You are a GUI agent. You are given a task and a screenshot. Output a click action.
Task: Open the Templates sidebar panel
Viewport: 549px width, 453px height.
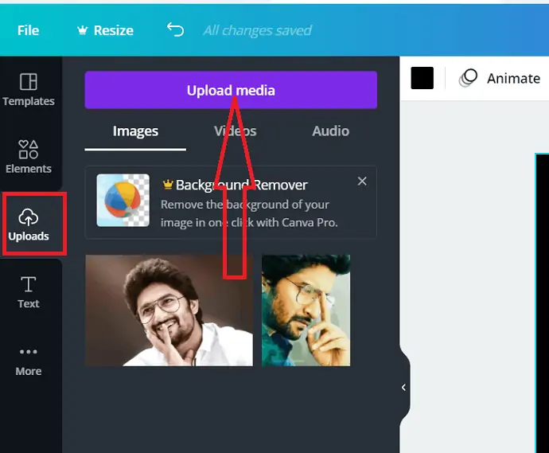pyautogui.click(x=29, y=89)
